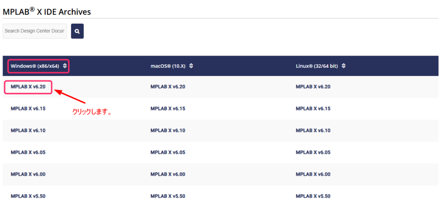This screenshot has width=443, height=207.
Task: Click the Windows column sort arrows icon
Action: tap(65, 66)
